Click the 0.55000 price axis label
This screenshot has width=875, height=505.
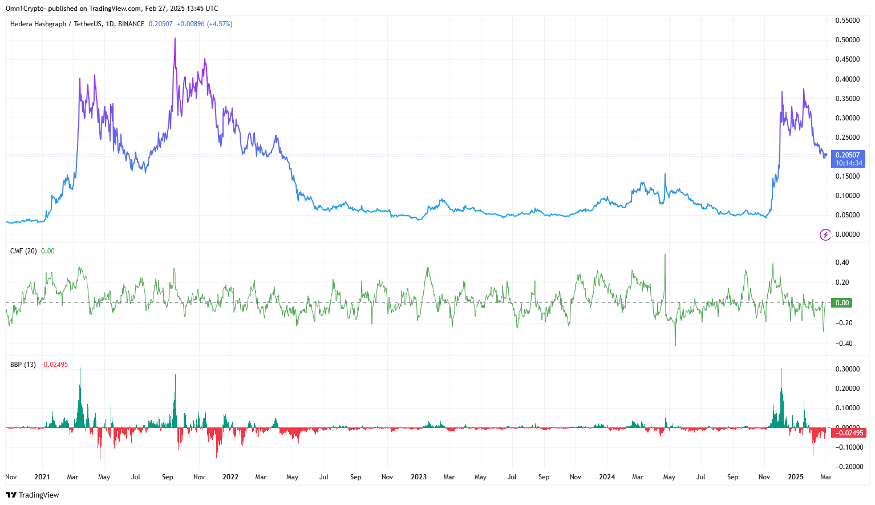click(x=848, y=21)
